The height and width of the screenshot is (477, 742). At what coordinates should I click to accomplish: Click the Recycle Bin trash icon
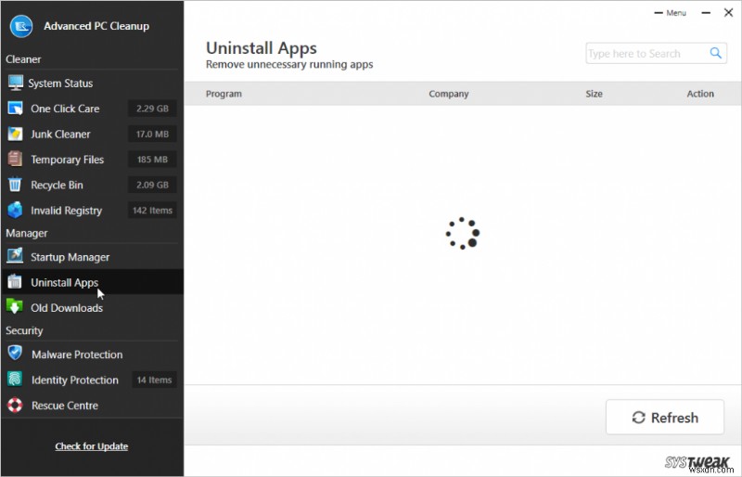coord(15,185)
